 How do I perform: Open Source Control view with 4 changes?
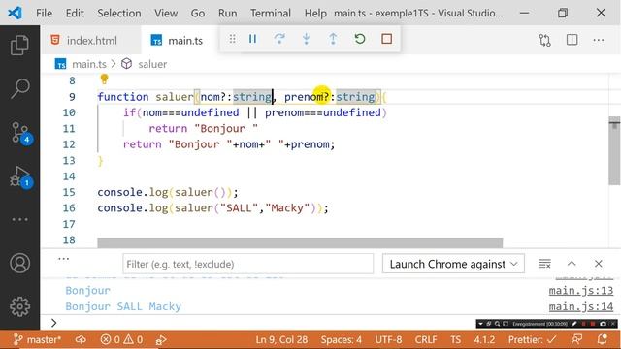click(x=19, y=133)
